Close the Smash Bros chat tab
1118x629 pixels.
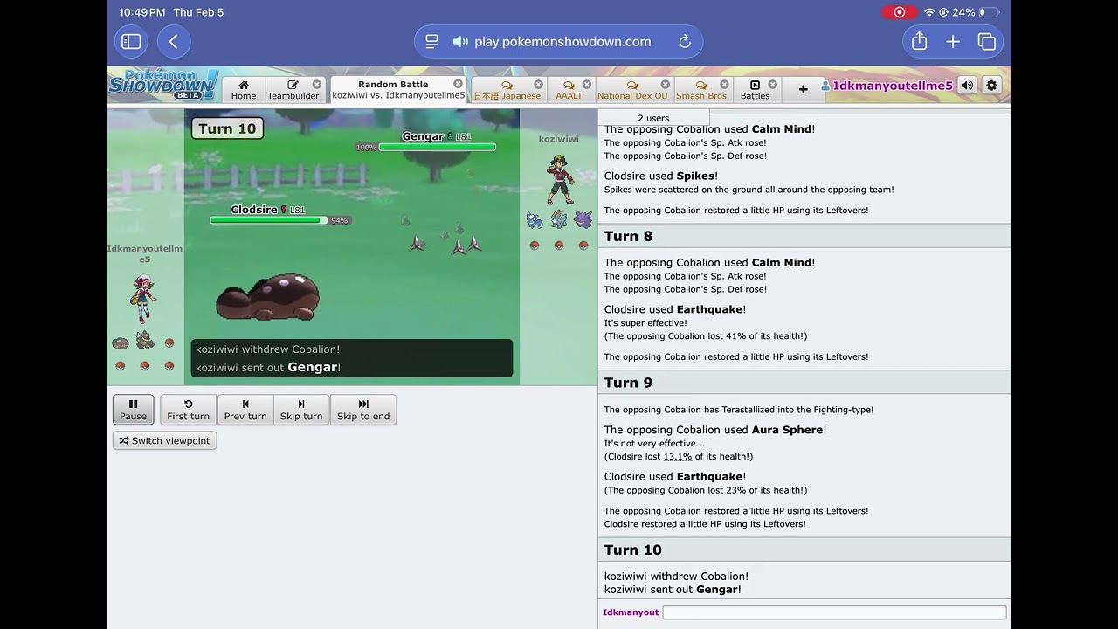coord(724,85)
